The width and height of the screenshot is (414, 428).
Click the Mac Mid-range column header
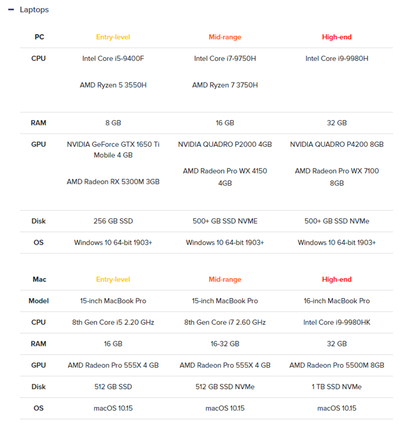pyautogui.click(x=225, y=279)
